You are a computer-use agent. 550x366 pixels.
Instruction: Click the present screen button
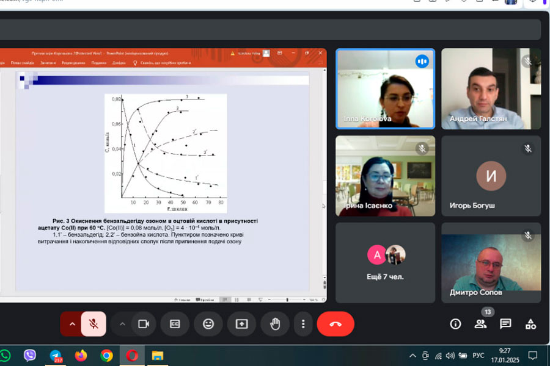click(x=241, y=324)
